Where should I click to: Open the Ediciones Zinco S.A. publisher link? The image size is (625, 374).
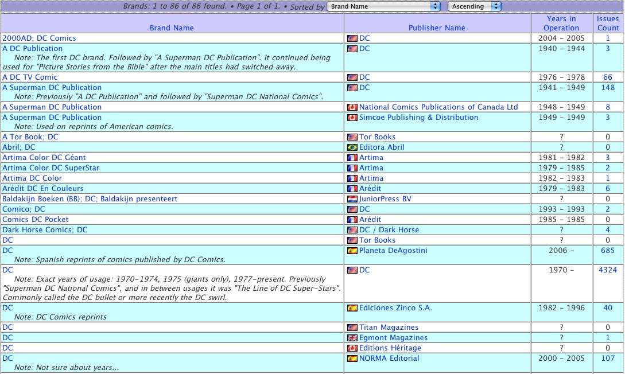(395, 308)
